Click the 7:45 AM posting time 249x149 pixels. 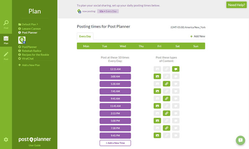(115, 91)
